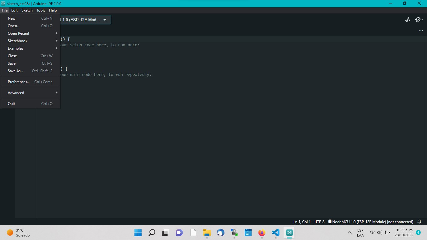Open the Tools menu
The width and height of the screenshot is (427, 240).
pos(41,10)
